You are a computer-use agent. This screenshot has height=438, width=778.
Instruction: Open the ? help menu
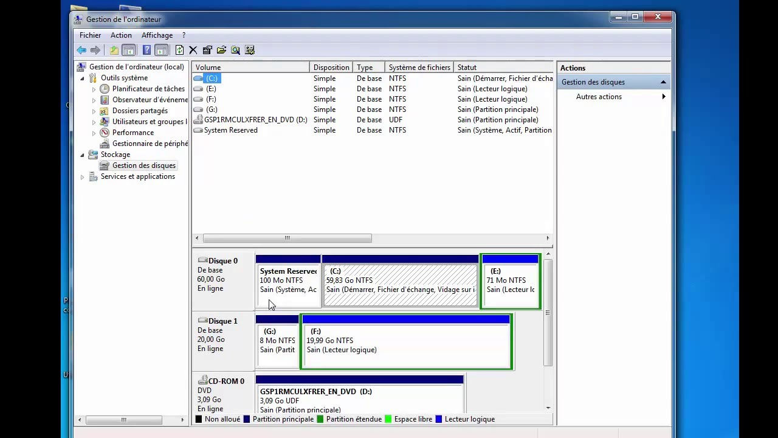click(184, 35)
